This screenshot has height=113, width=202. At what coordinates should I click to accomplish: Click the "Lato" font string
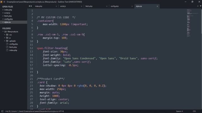[68, 62]
